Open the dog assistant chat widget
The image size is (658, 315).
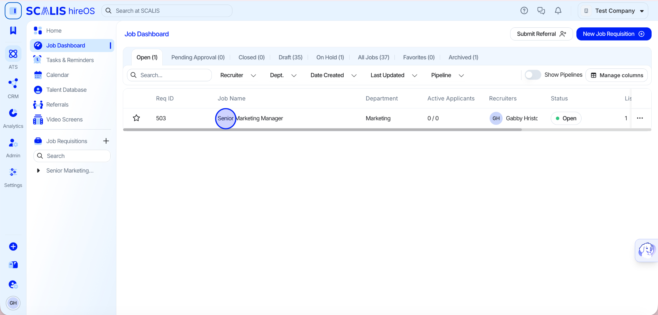click(646, 250)
